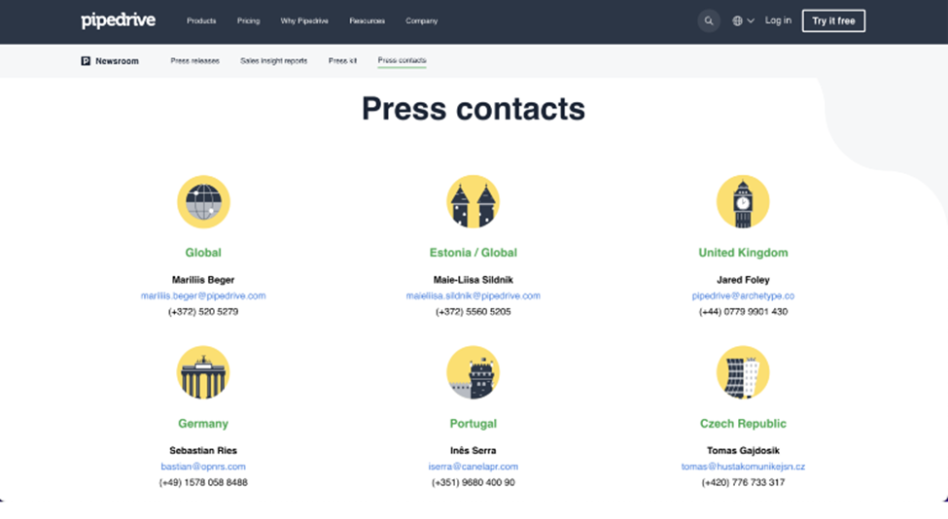
Task: Click the Newsroom P logo icon
Action: point(86,61)
